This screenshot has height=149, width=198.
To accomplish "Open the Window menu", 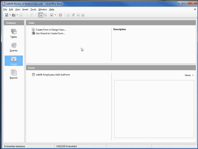I will (x=43, y=10).
